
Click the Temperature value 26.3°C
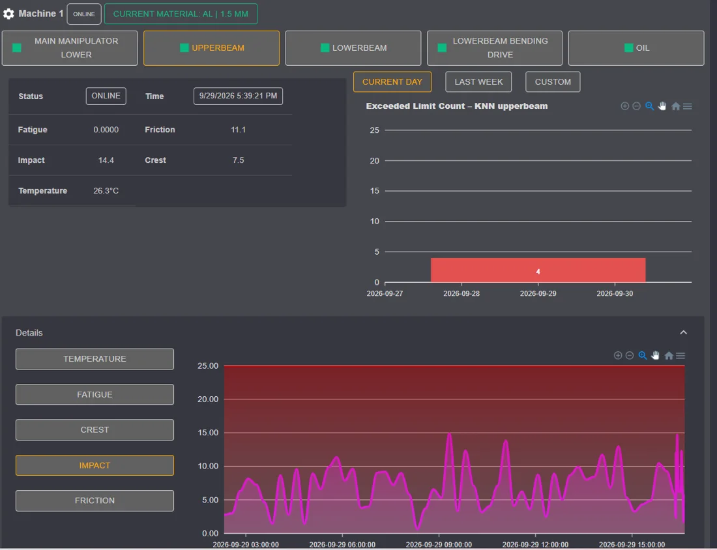coord(106,191)
